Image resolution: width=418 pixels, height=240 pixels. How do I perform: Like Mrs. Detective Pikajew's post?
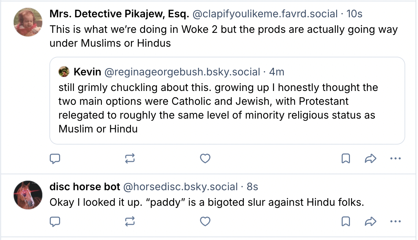[205, 159]
